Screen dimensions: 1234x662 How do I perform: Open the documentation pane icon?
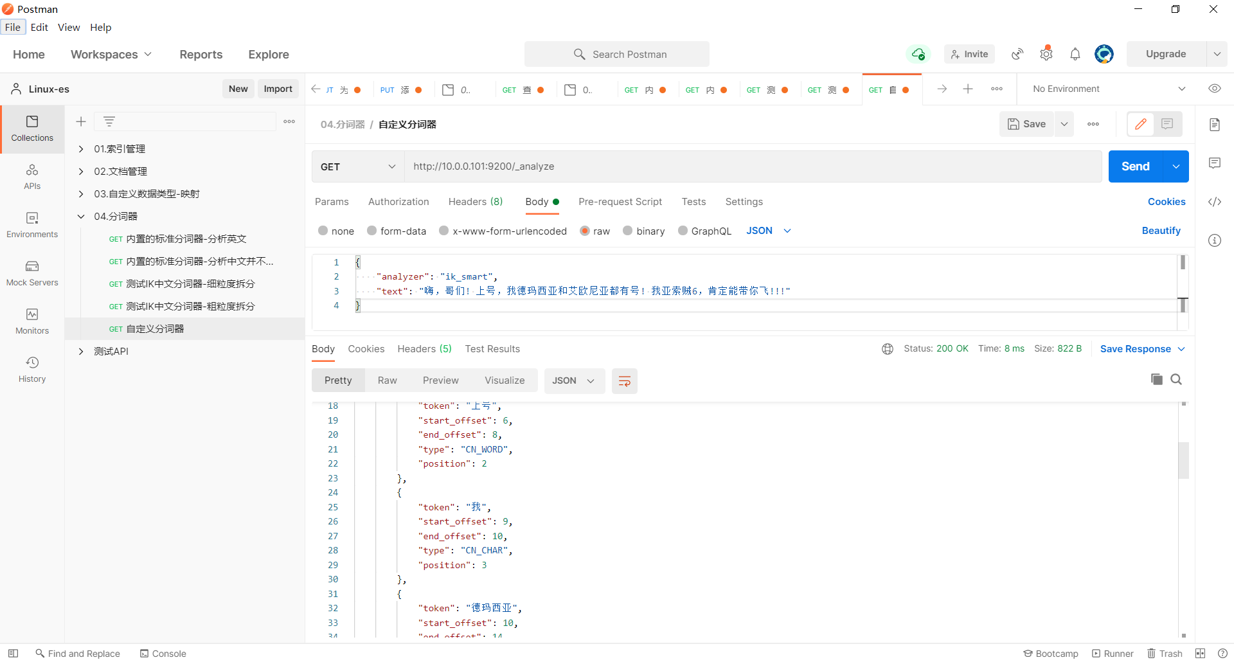click(1215, 124)
